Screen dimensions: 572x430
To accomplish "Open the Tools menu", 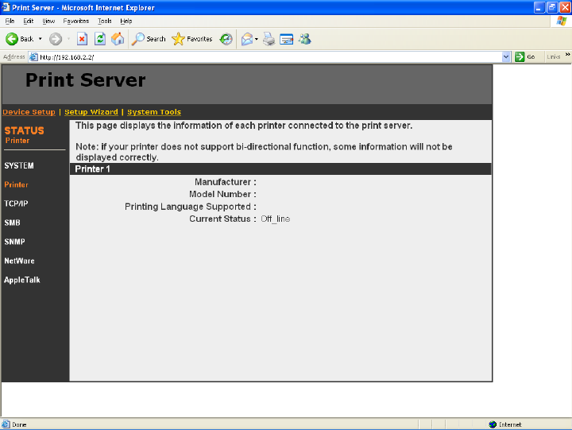I will pyautogui.click(x=104, y=21).
